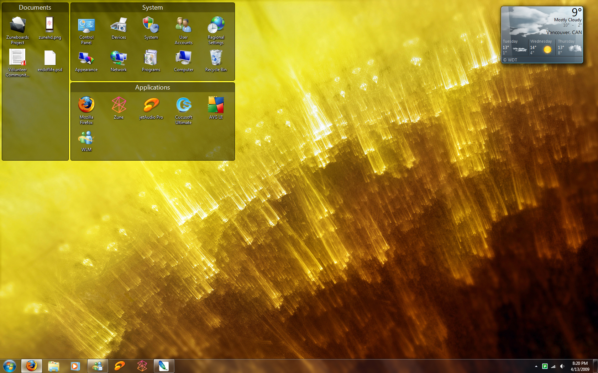Click the © WDT link

(510, 60)
